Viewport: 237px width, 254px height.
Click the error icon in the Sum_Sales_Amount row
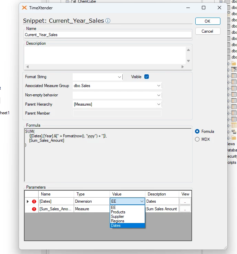tap(34, 209)
